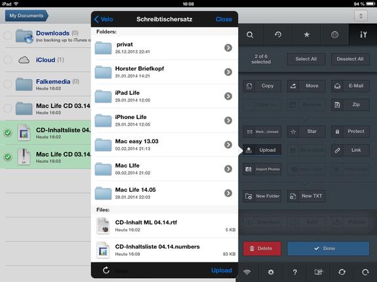The image size is (377, 282).
Task: Open settings gear in bottom bar
Action: (x=271, y=272)
